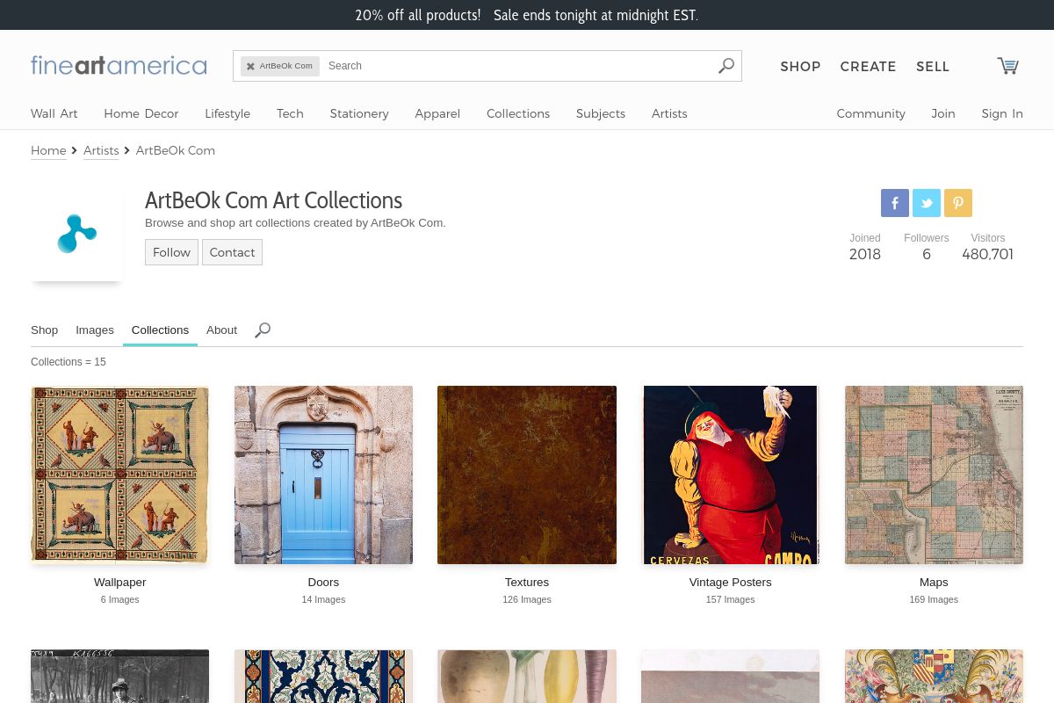Click the 20% off sale banner
This screenshot has width=1054, height=703.
[x=527, y=15]
